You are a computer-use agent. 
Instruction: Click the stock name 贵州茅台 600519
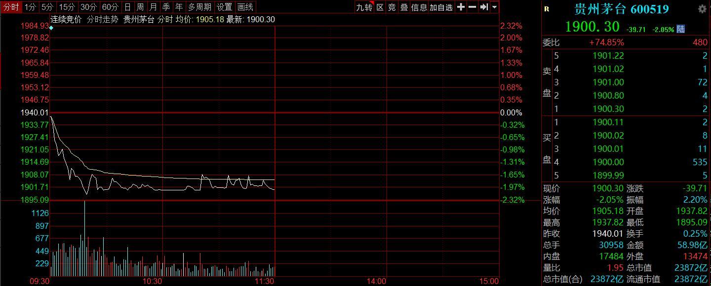622,9
